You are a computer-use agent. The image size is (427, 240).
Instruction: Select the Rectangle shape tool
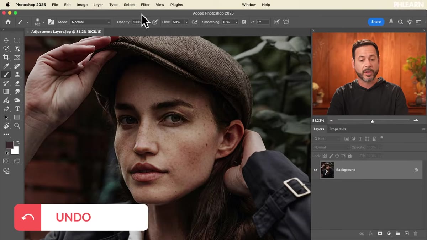17,118
